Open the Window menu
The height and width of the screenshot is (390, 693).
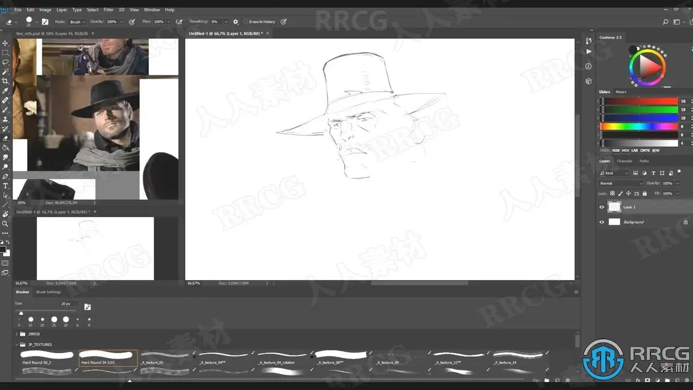click(152, 10)
